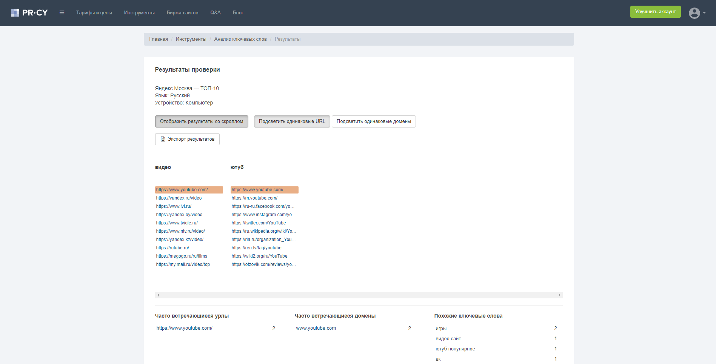Click Инструменты breadcrumb link

191,39
